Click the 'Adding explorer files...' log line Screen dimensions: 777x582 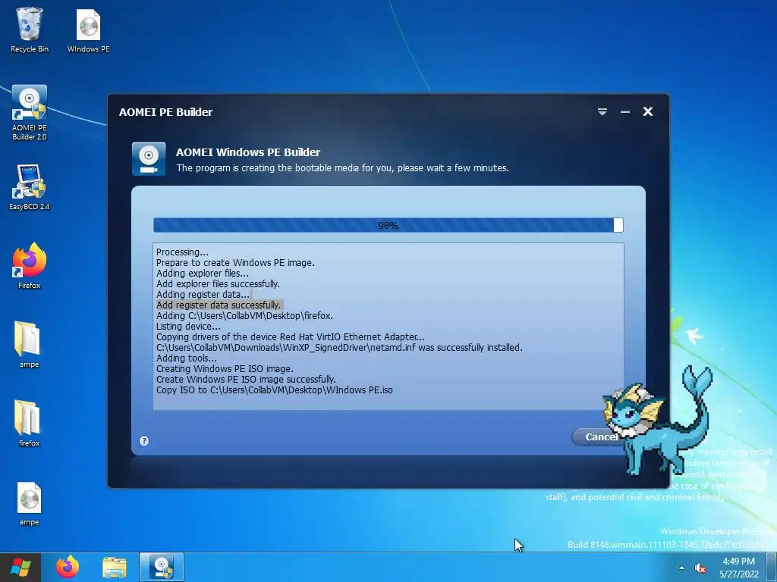pyautogui.click(x=202, y=273)
